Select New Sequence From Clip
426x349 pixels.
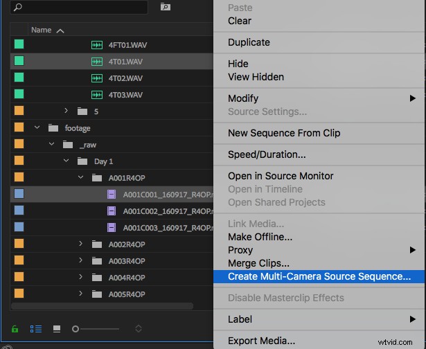pos(319,133)
